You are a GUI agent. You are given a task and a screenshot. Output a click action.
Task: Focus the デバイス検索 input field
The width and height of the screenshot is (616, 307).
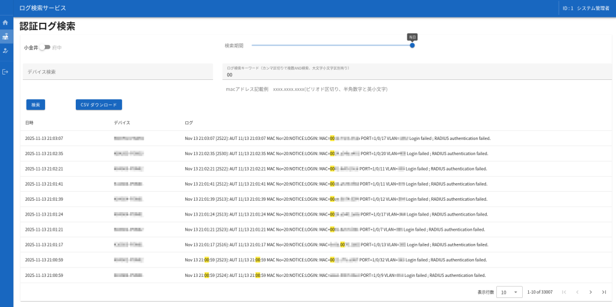click(x=118, y=72)
